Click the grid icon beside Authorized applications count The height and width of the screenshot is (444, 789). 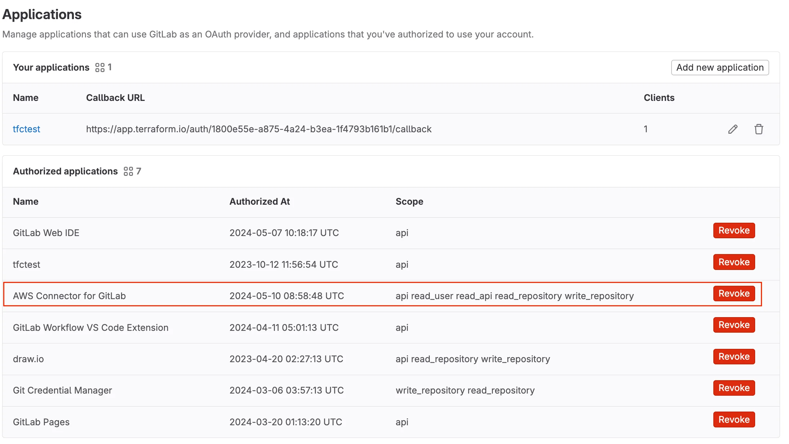tap(128, 171)
